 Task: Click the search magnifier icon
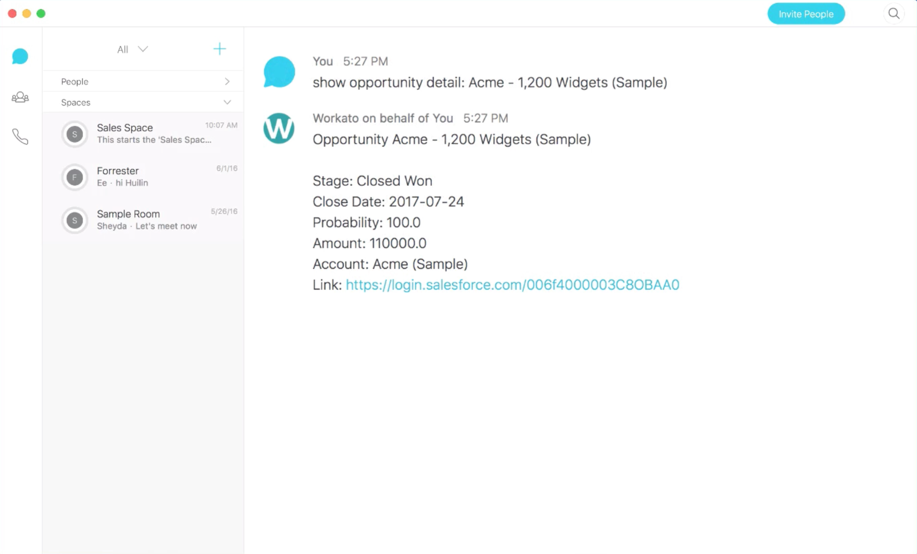(894, 14)
